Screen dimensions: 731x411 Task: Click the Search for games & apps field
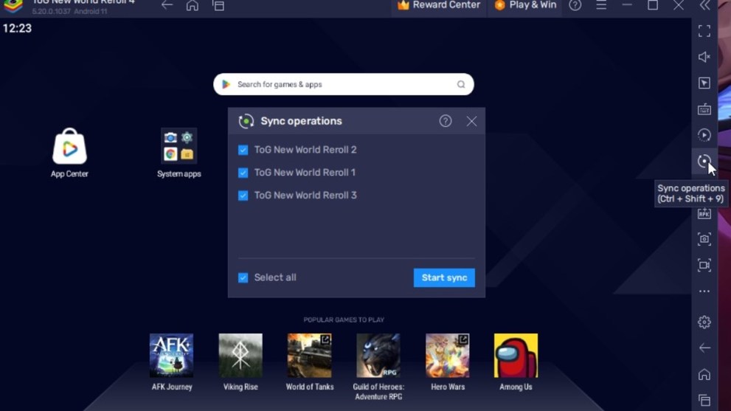[x=344, y=84]
